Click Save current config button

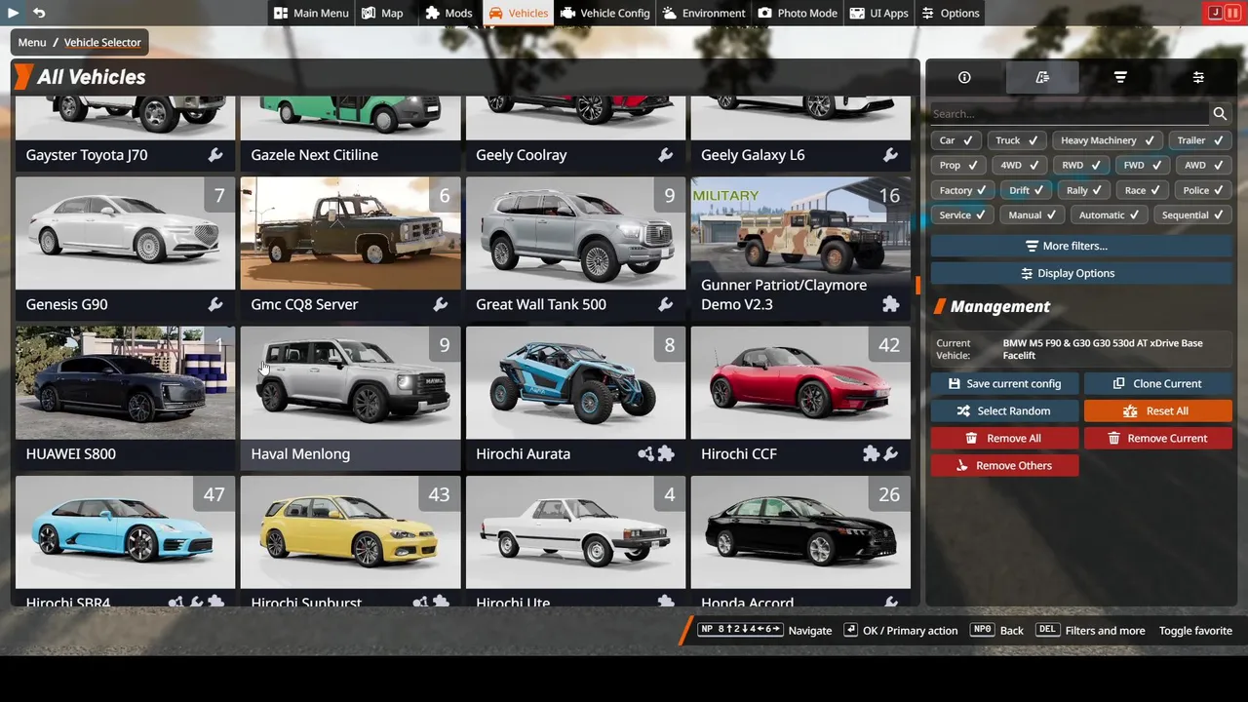[1004, 384]
